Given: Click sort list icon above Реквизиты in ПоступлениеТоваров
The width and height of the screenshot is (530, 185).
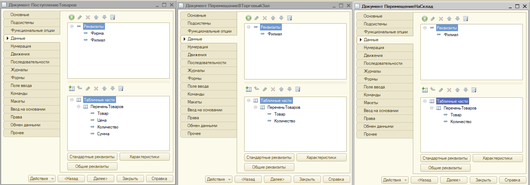Looking at the screenshot, I should 113,17.
